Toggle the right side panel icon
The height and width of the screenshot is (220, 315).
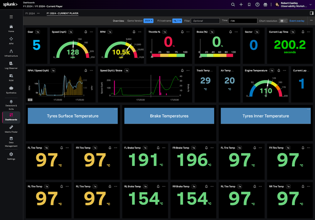click(311, 13)
